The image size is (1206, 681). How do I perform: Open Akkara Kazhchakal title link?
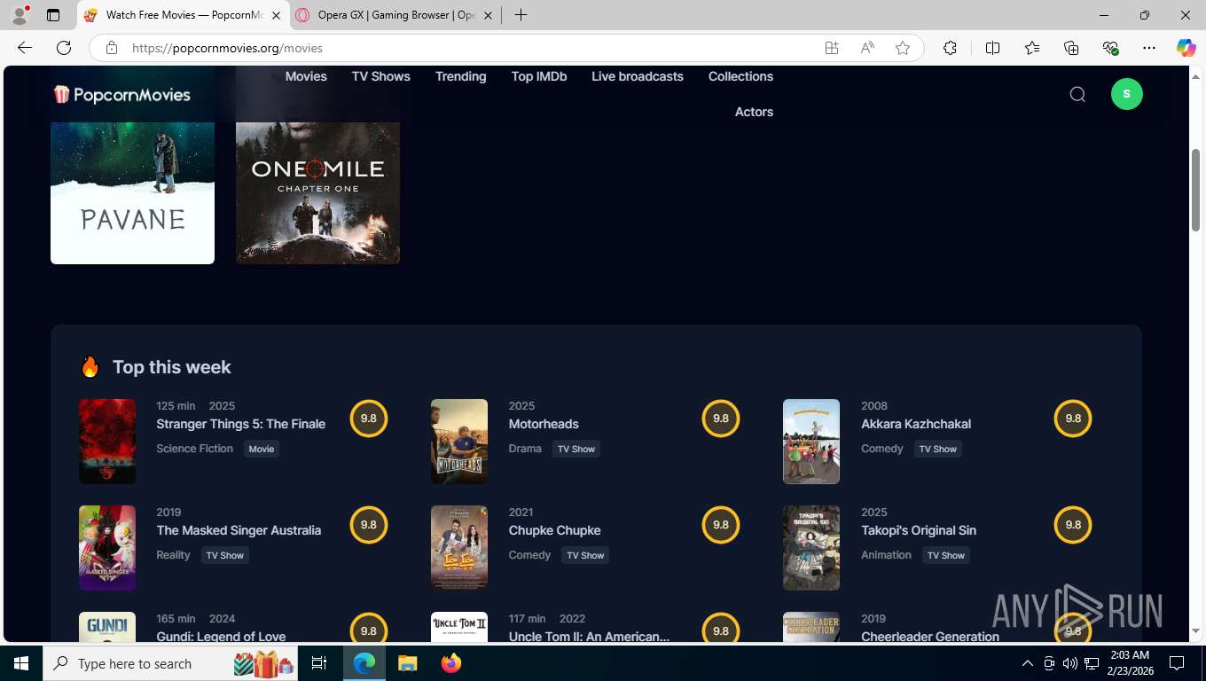point(916,424)
